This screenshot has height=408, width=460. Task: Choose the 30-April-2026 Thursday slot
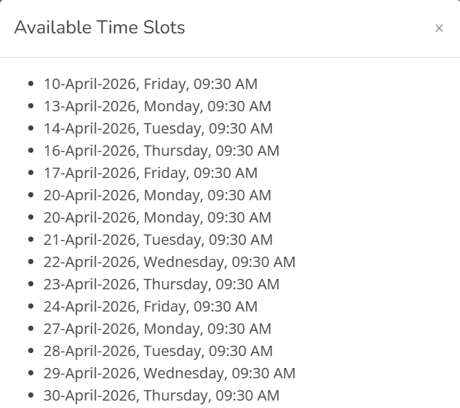pyautogui.click(x=161, y=395)
